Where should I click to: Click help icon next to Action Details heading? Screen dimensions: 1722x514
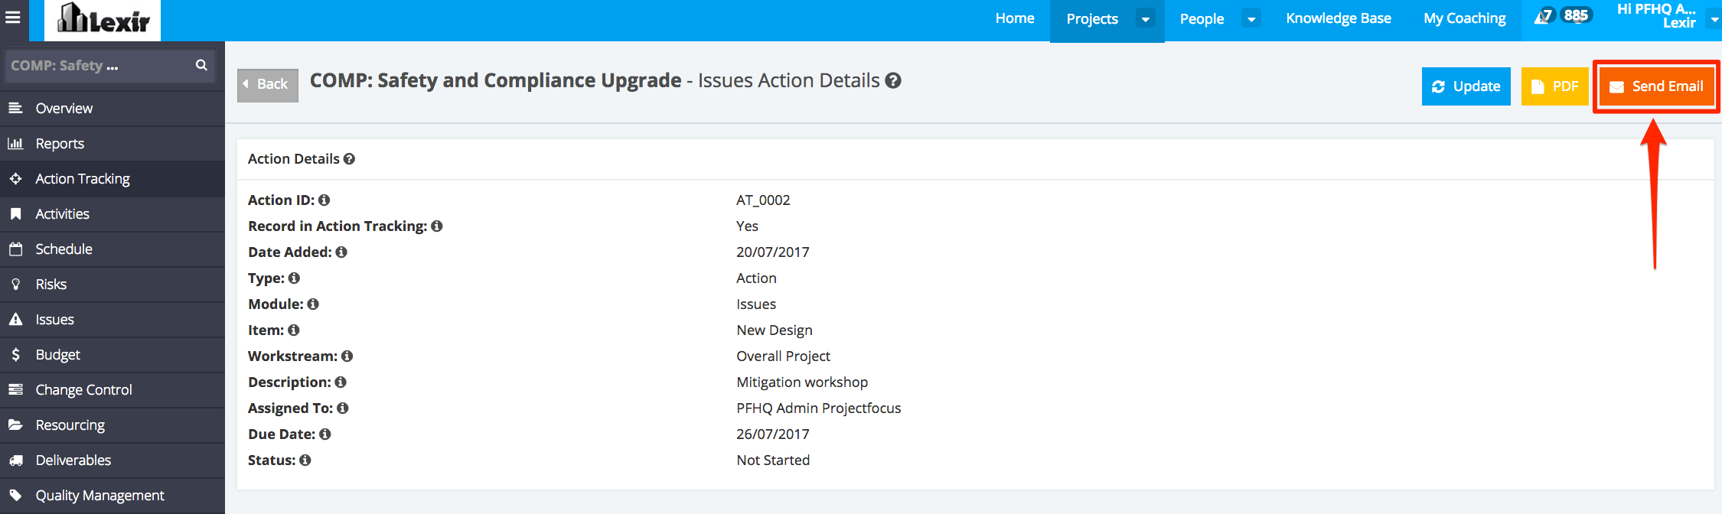click(x=349, y=159)
